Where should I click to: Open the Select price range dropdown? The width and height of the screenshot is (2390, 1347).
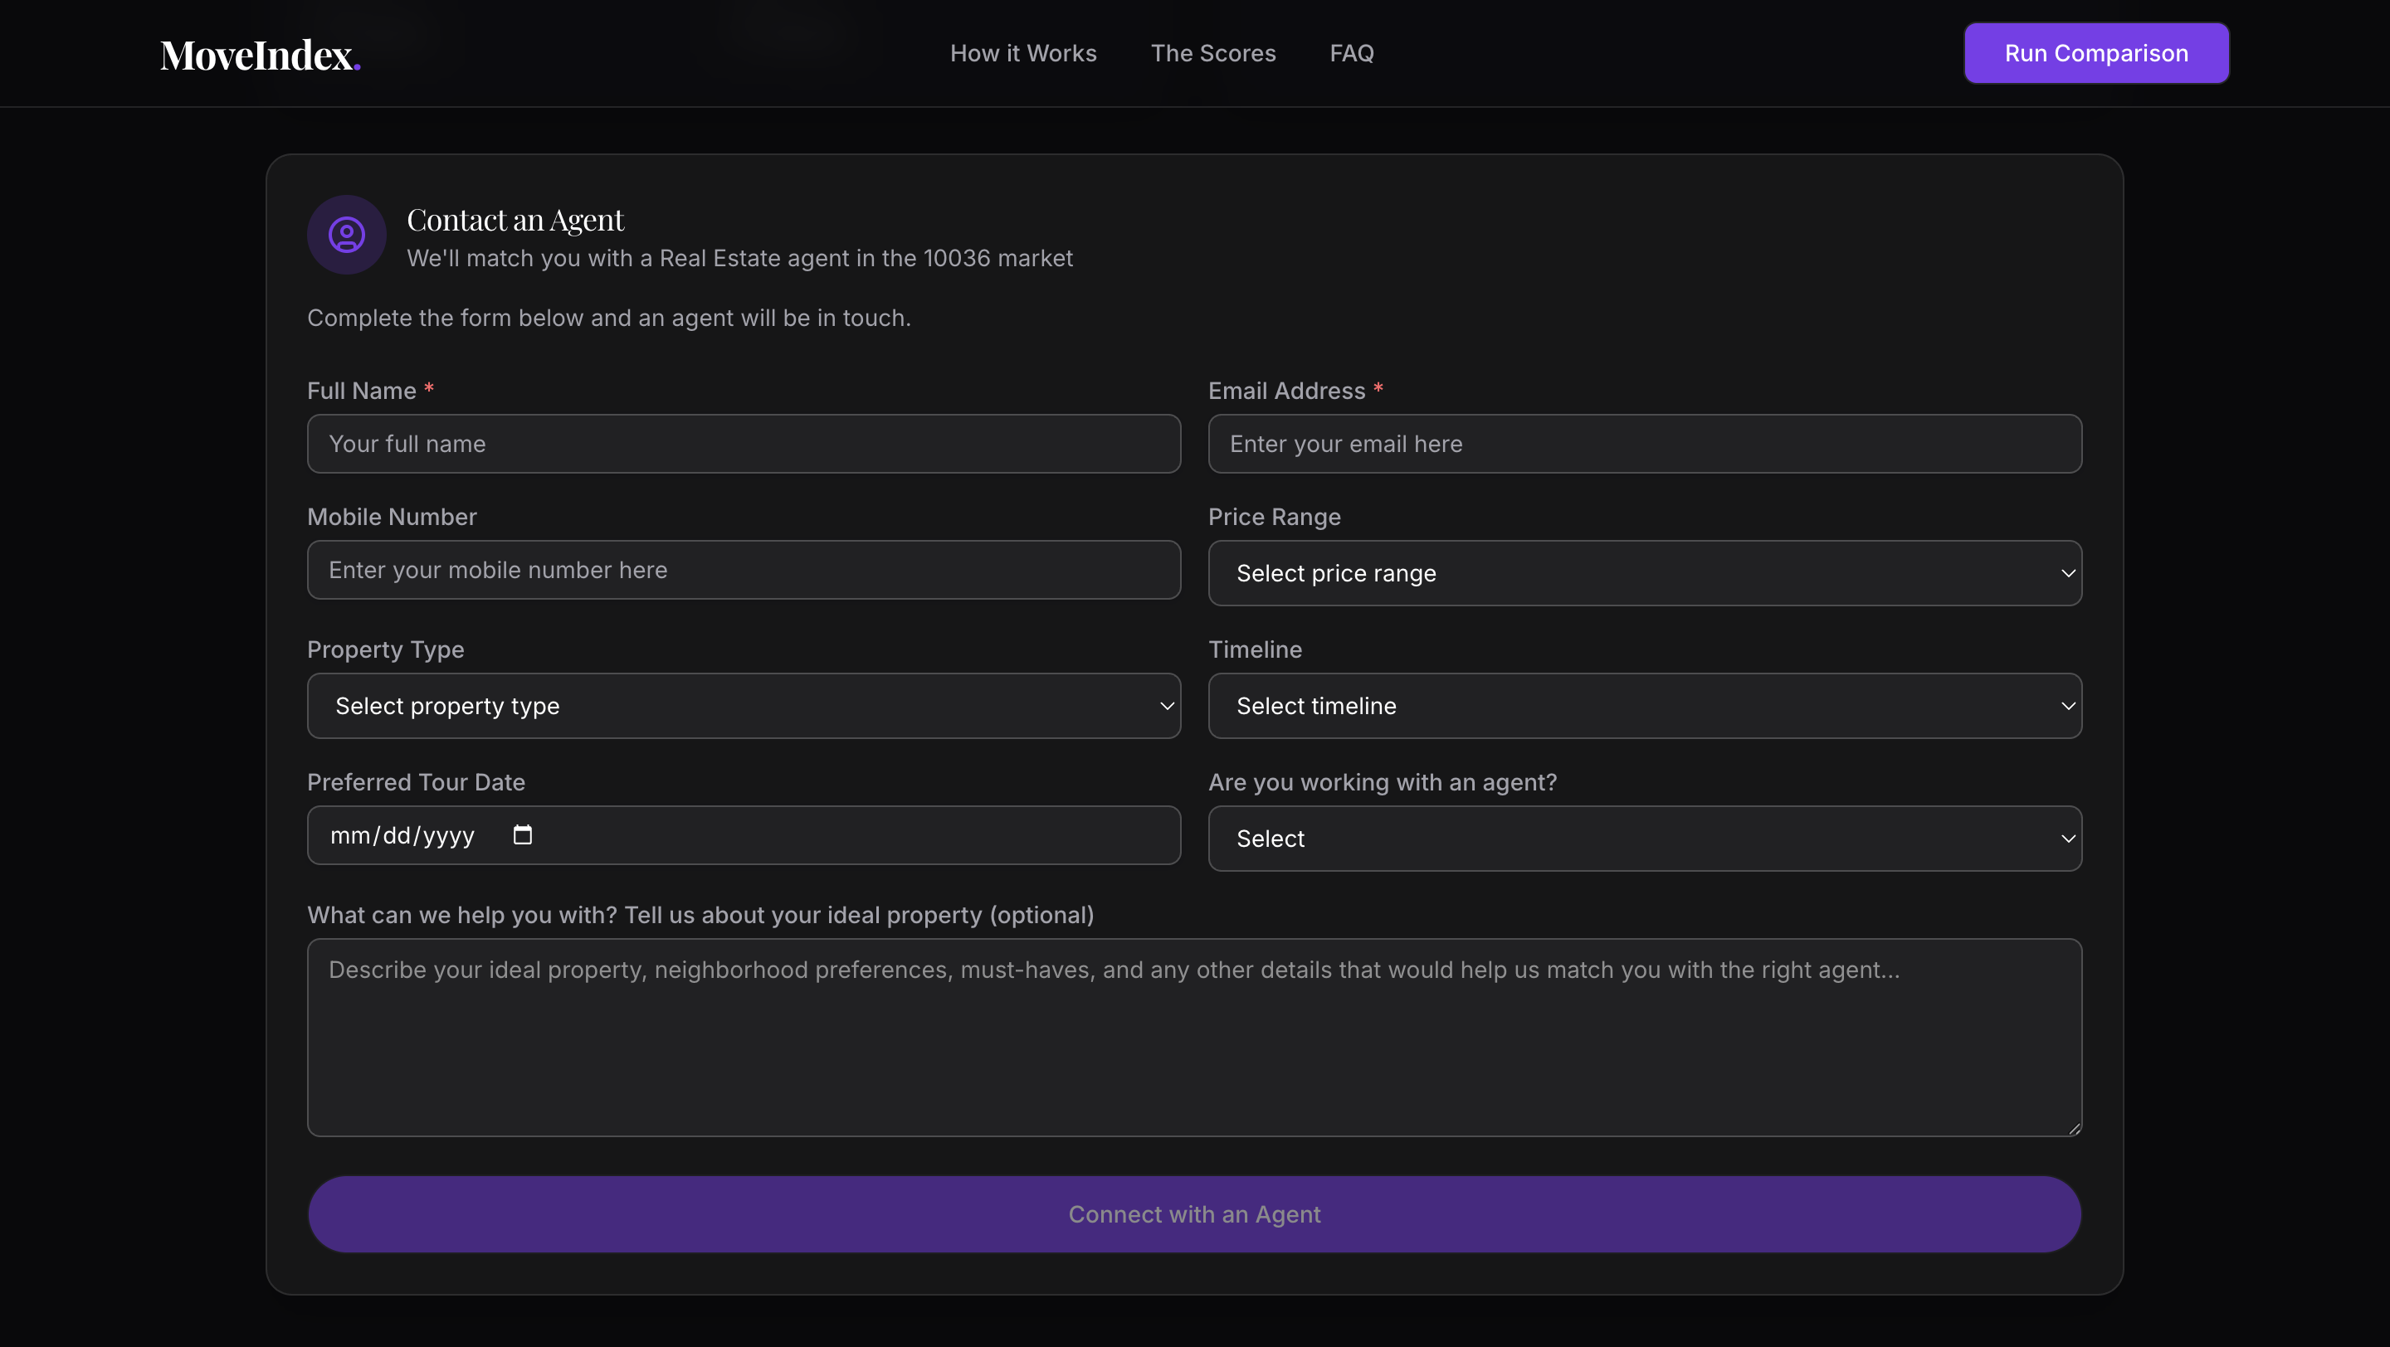point(1642,573)
